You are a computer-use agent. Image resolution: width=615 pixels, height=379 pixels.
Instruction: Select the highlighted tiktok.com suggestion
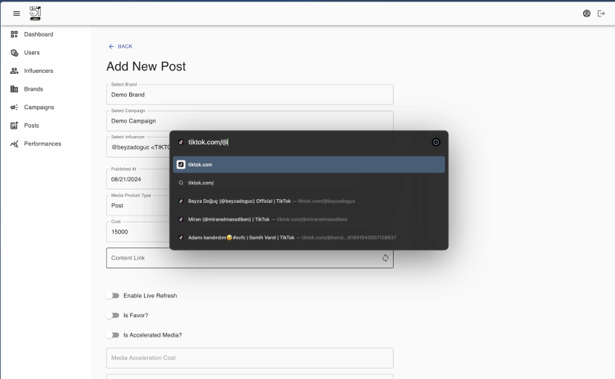click(x=309, y=164)
